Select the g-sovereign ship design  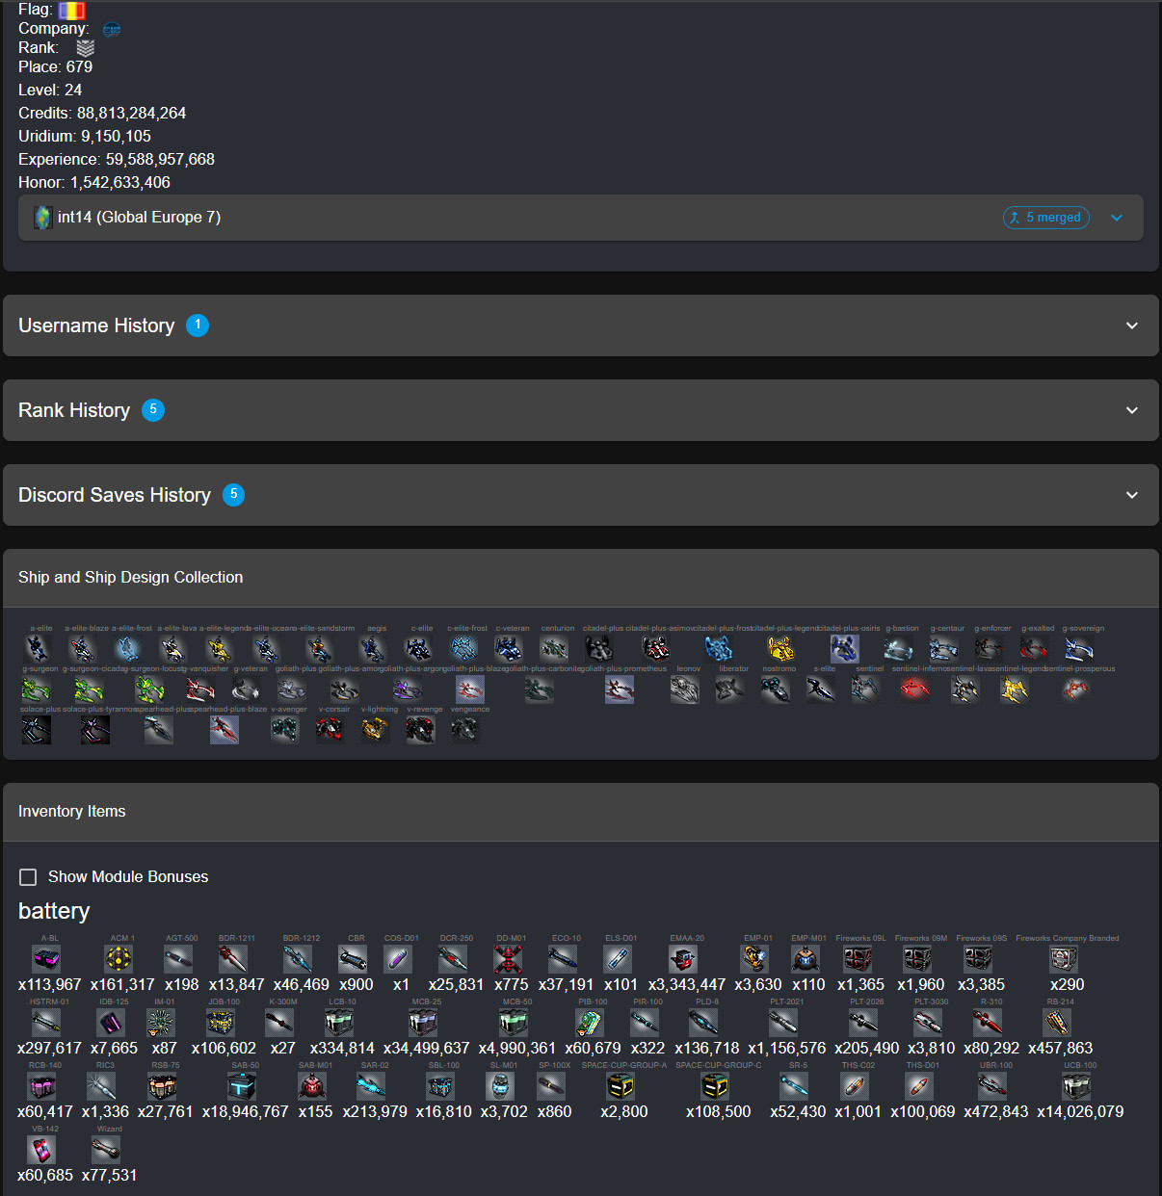[1079, 648]
